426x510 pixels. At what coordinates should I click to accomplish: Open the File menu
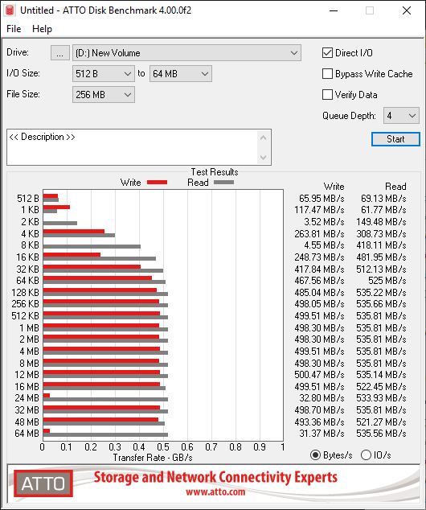pos(14,29)
